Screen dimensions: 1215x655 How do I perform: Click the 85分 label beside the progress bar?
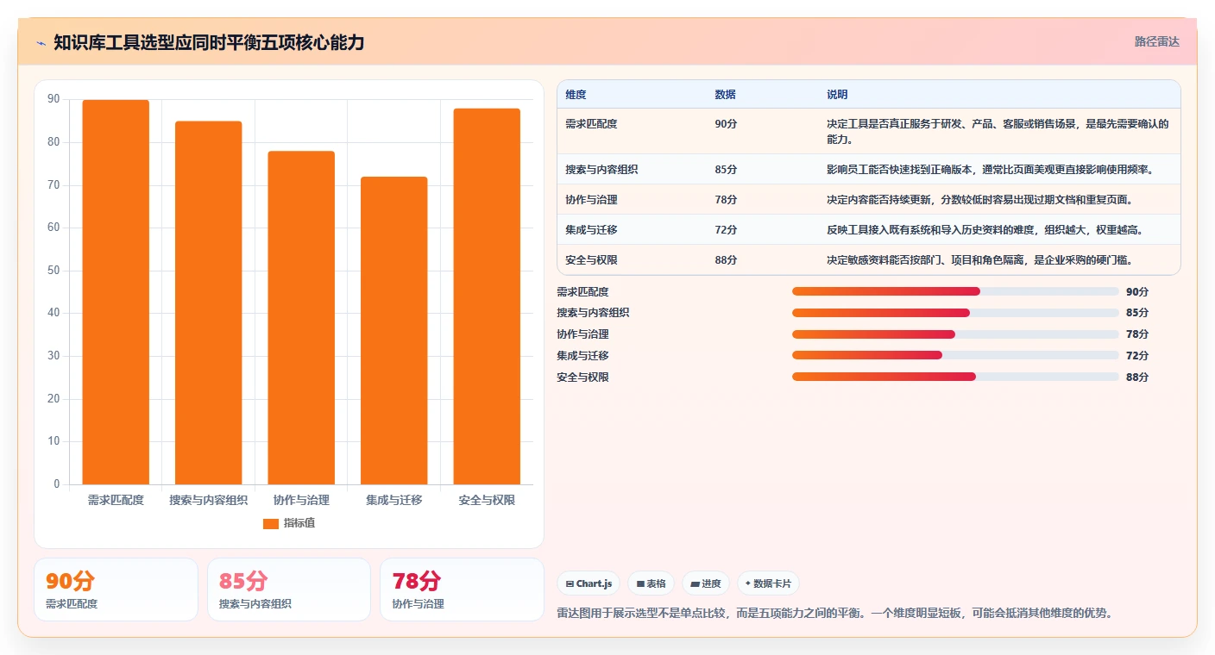click(x=1137, y=313)
